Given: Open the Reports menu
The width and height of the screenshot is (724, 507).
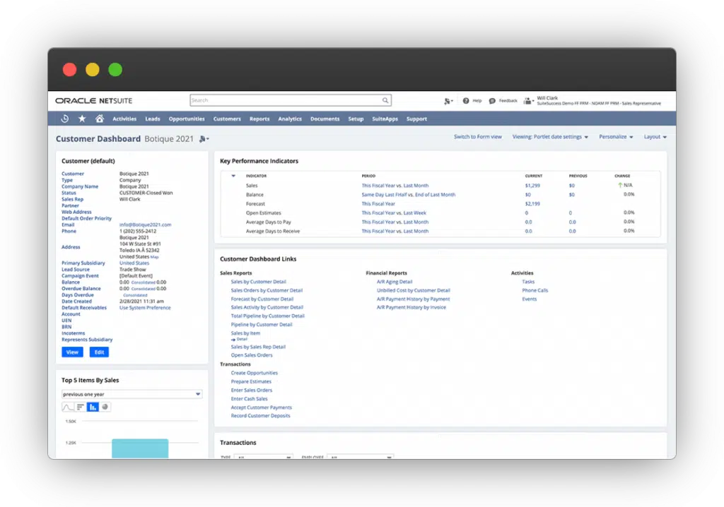Looking at the screenshot, I should tap(259, 119).
